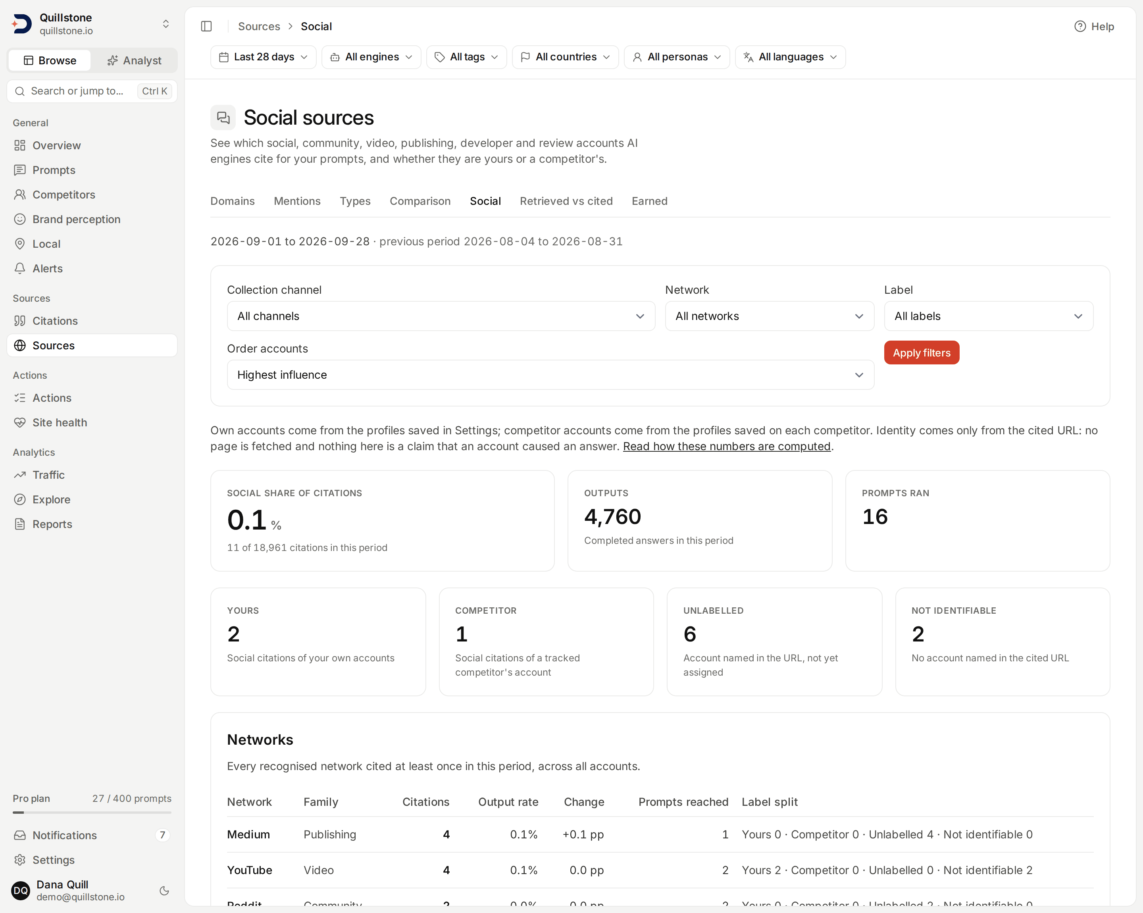Expand the Order accounts dropdown
1143x913 pixels.
click(550, 375)
